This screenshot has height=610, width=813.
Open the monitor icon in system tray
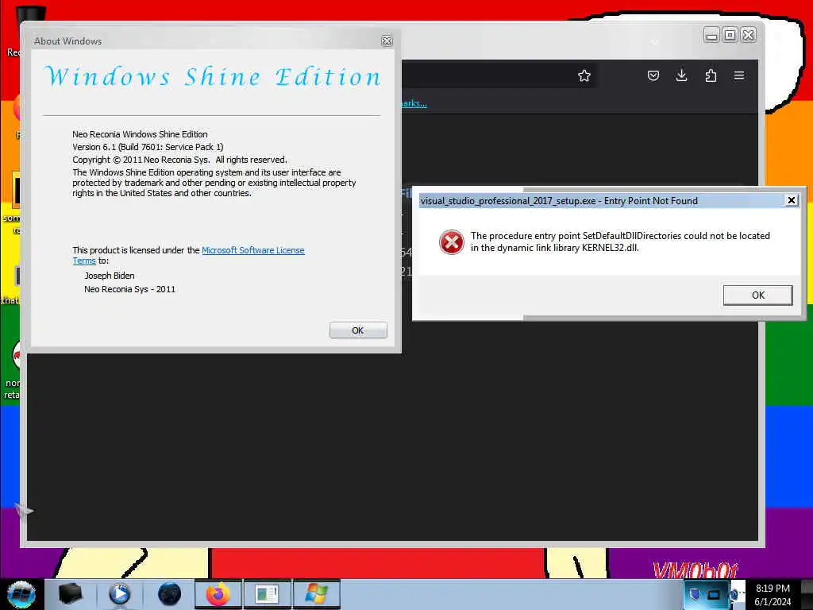click(714, 594)
